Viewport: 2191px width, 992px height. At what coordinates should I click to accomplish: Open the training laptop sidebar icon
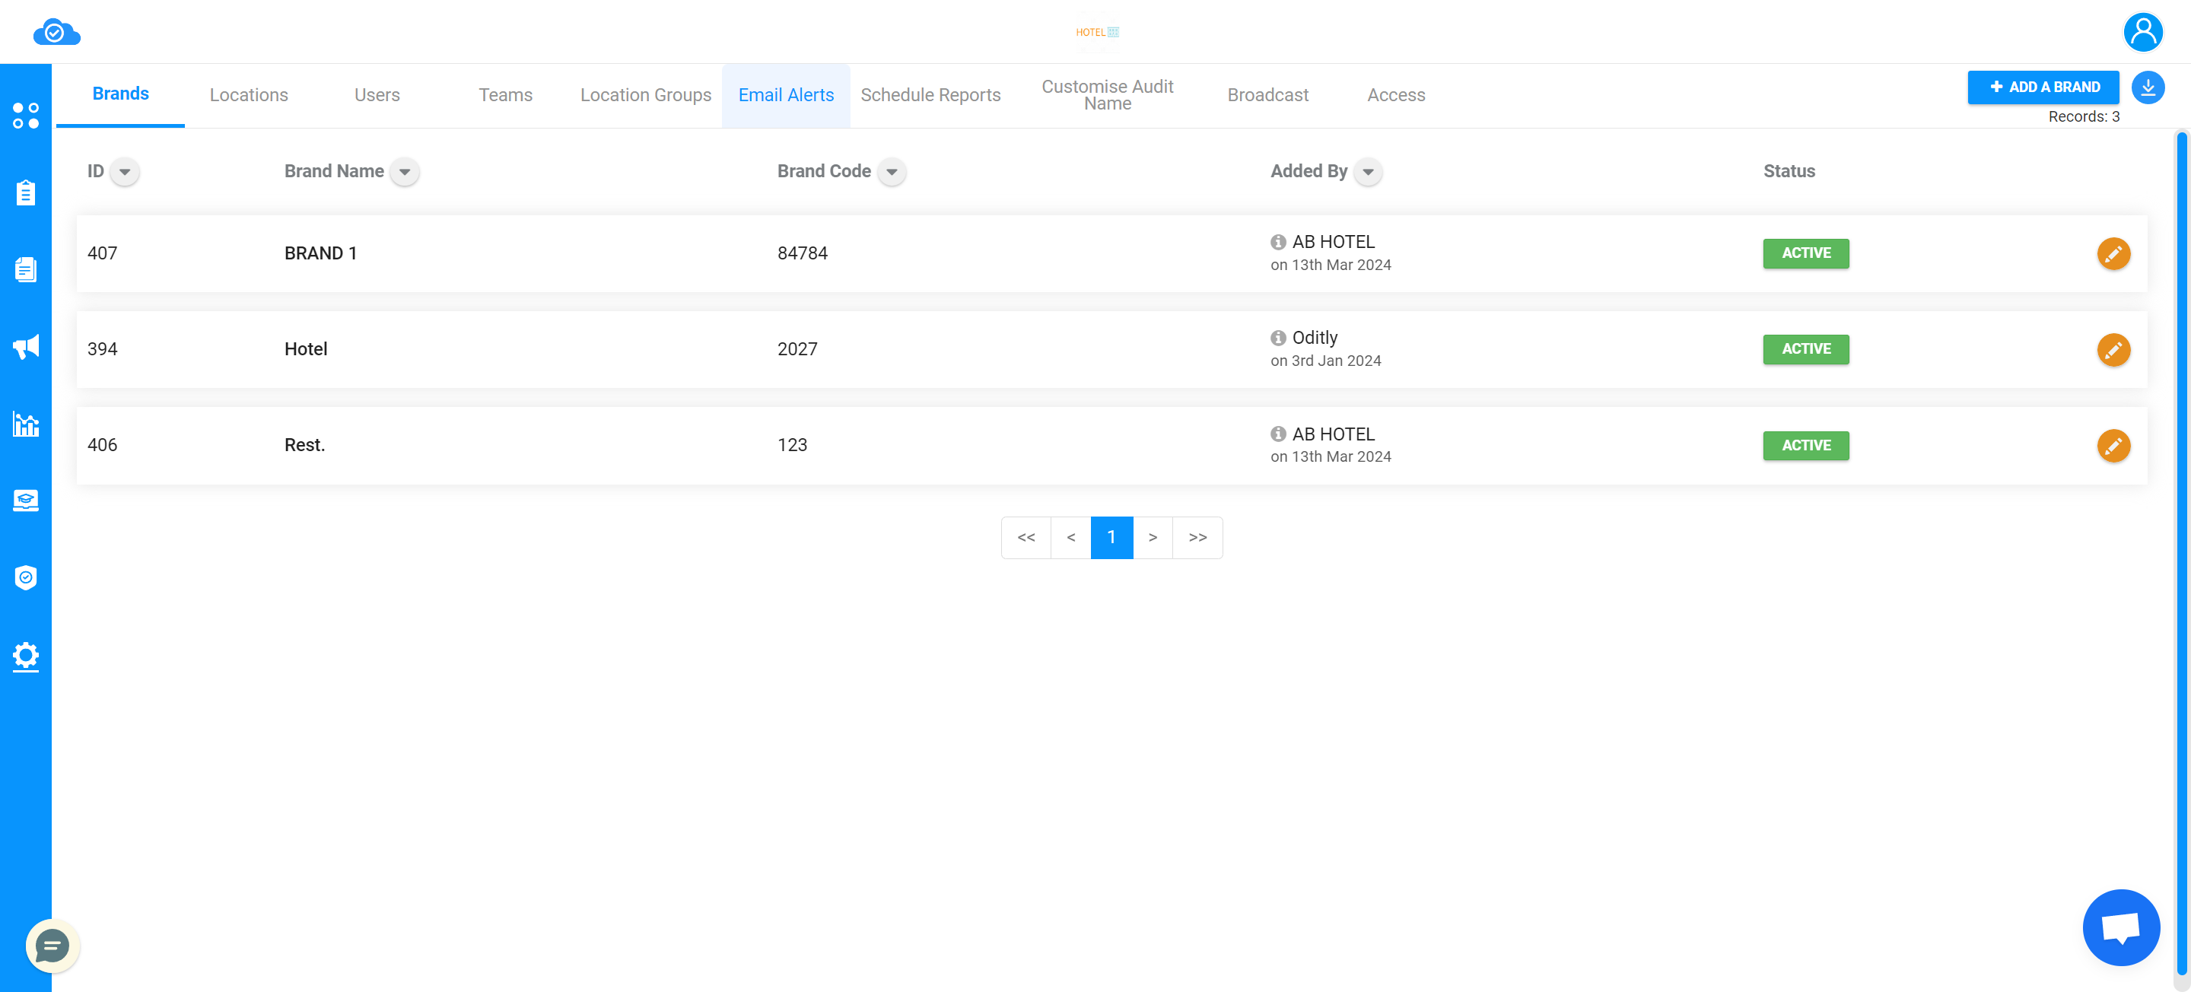(26, 501)
